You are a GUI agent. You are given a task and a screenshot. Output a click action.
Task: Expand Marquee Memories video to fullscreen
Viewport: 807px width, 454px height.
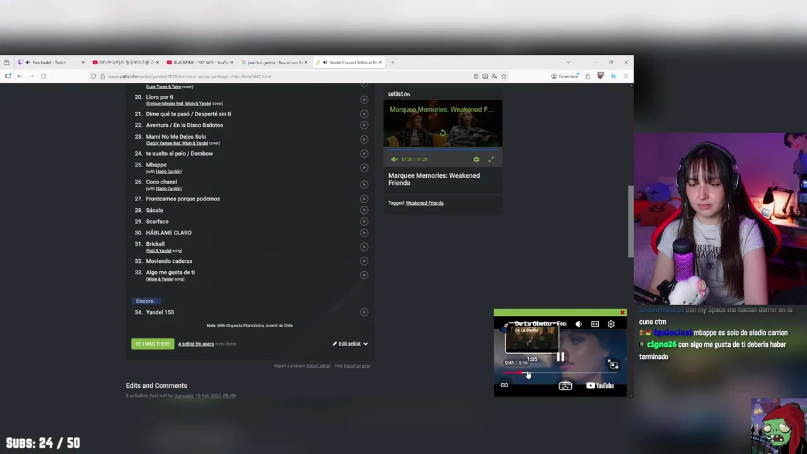[491, 160]
